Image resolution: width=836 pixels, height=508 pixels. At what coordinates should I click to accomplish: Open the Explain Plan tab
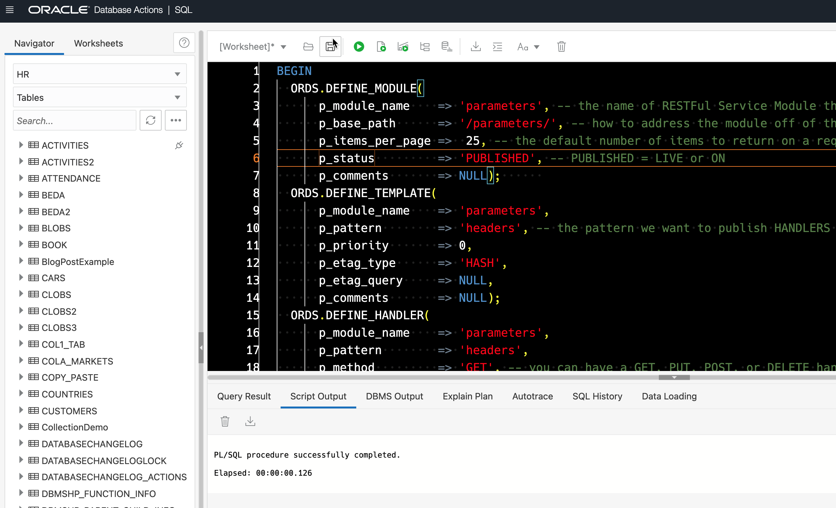coord(467,396)
